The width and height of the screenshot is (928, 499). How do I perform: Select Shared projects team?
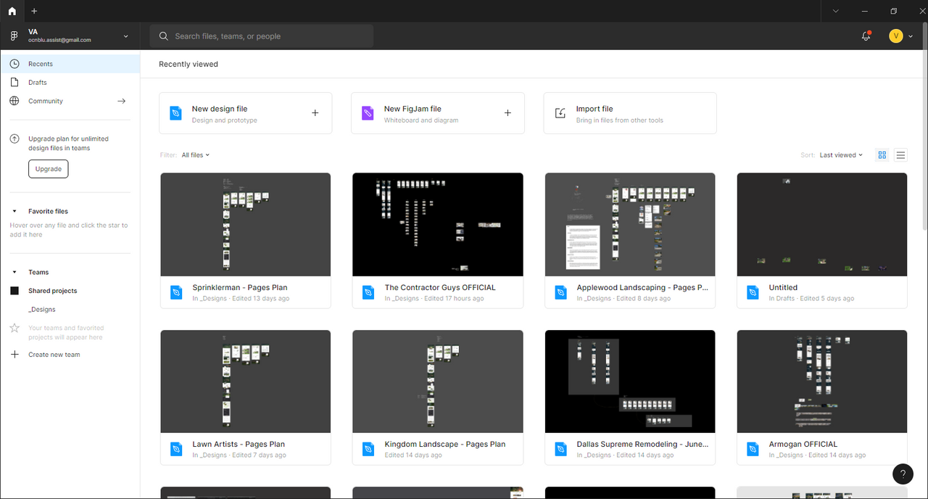[x=52, y=291]
